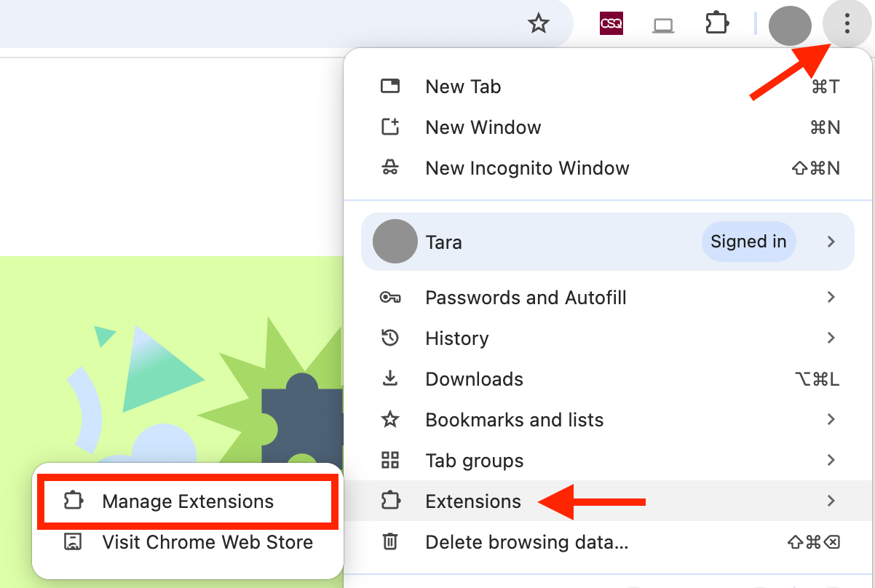Choose New Window menu item
Image resolution: width=875 pixels, height=588 pixels.
pos(483,127)
